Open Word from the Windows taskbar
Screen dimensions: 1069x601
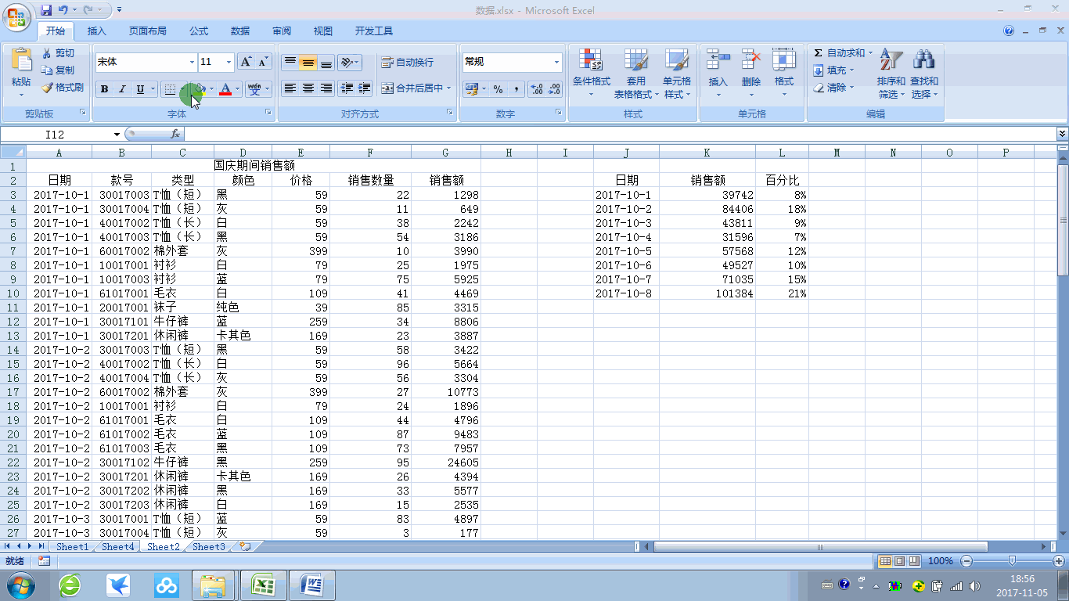point(312,585)
